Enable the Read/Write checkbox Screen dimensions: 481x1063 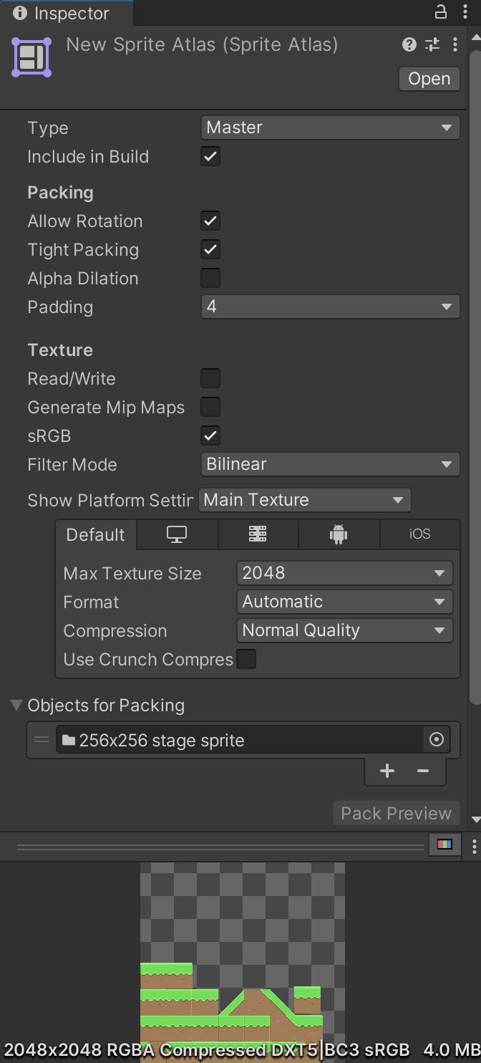[x=210, y=378]
